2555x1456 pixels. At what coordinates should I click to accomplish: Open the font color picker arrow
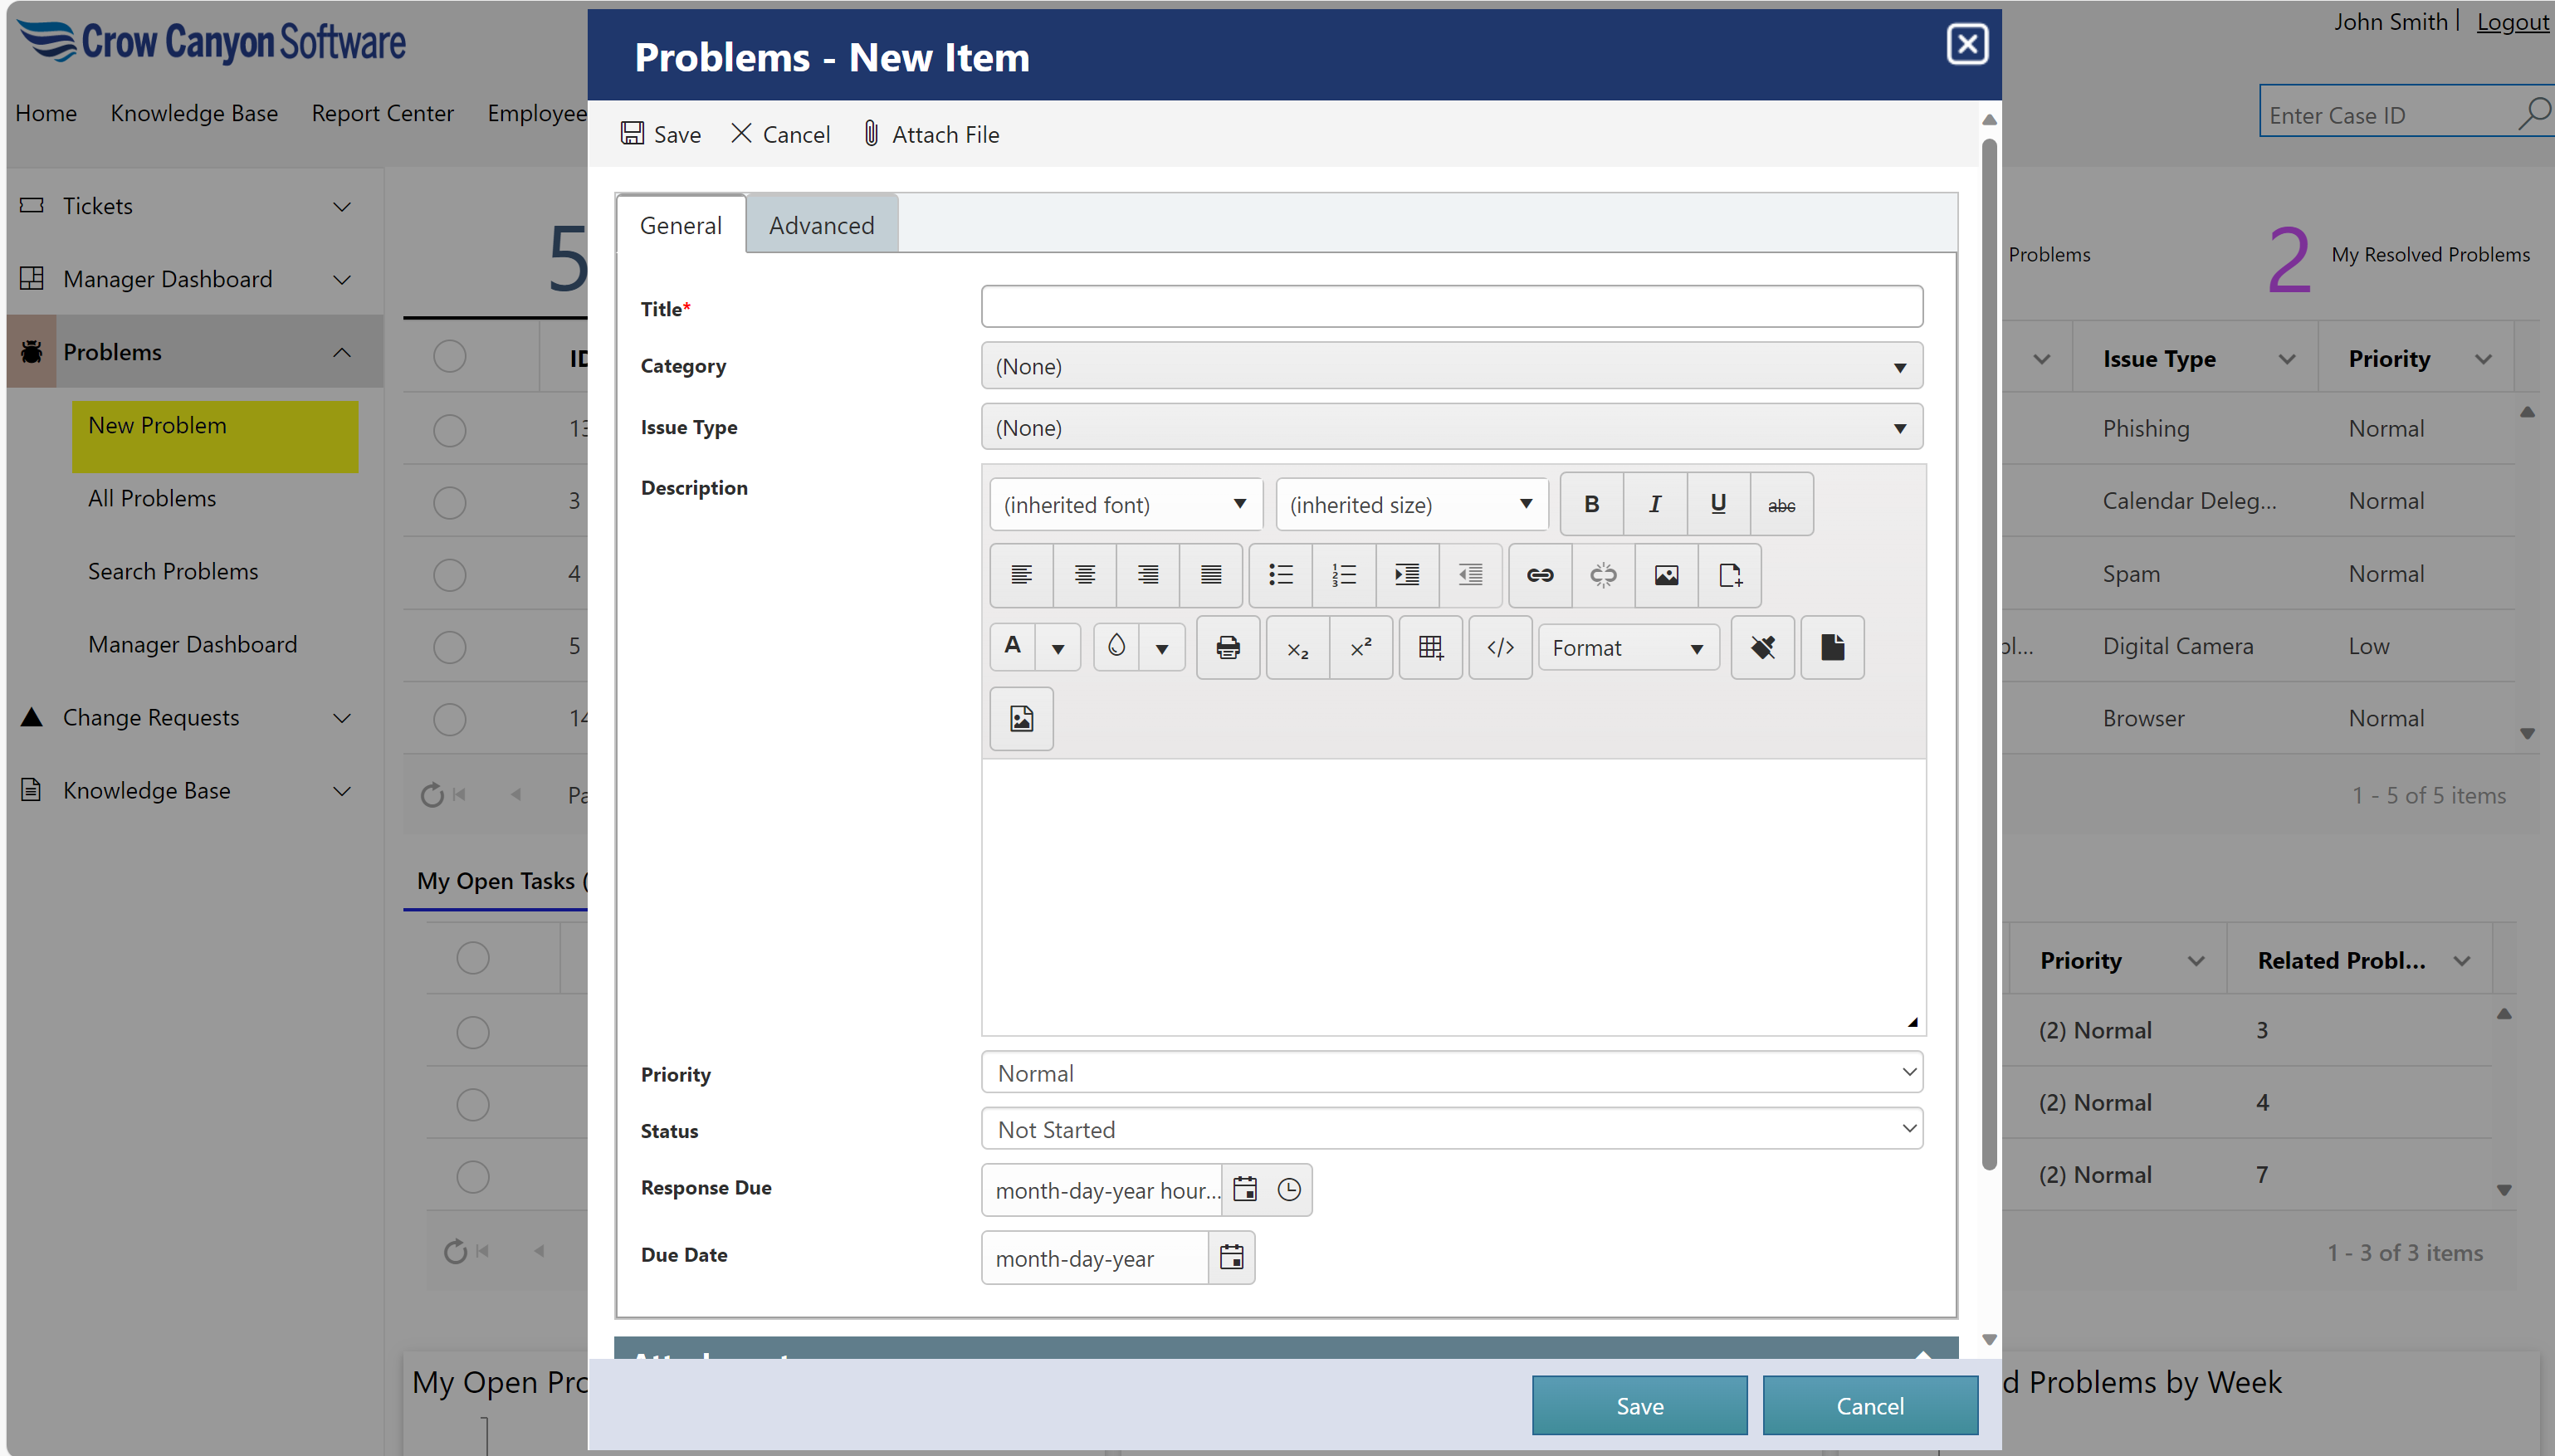pyautogui.click(x=1058, y=648)
